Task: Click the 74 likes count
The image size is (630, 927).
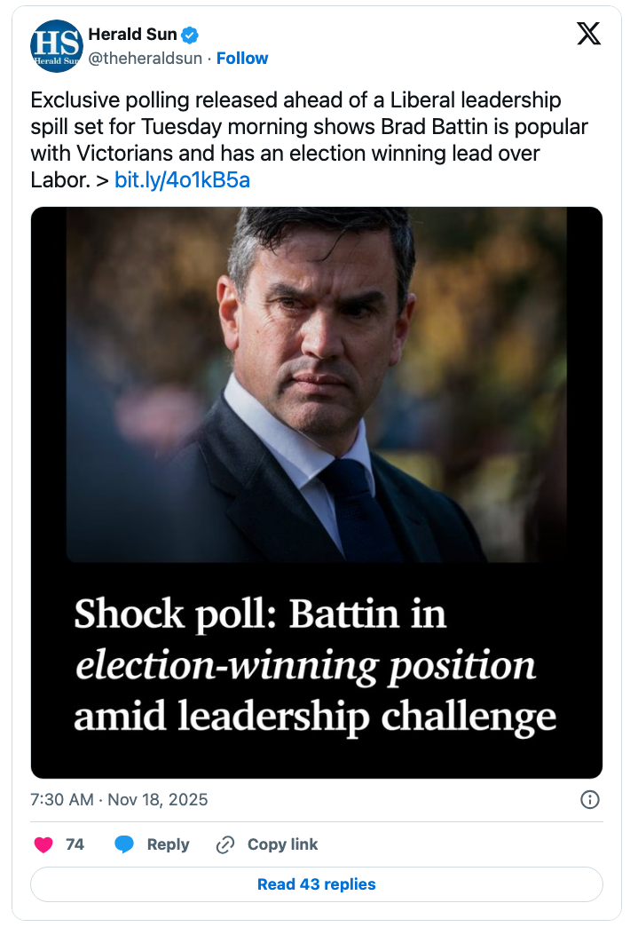Action: 75,844
